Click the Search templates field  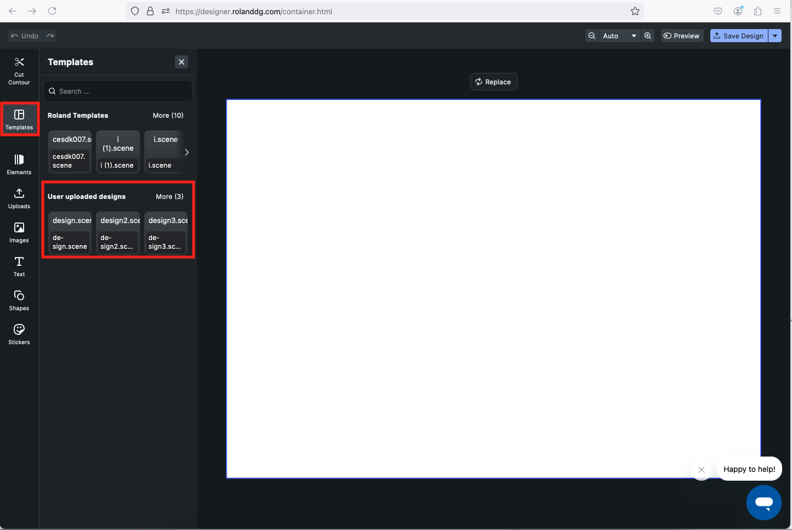pyautogui.click(x=118, y=91)
